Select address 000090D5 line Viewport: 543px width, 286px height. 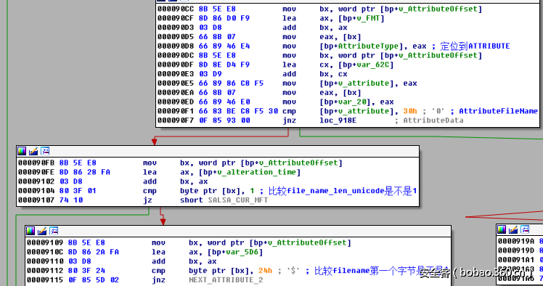click(176, 37)
